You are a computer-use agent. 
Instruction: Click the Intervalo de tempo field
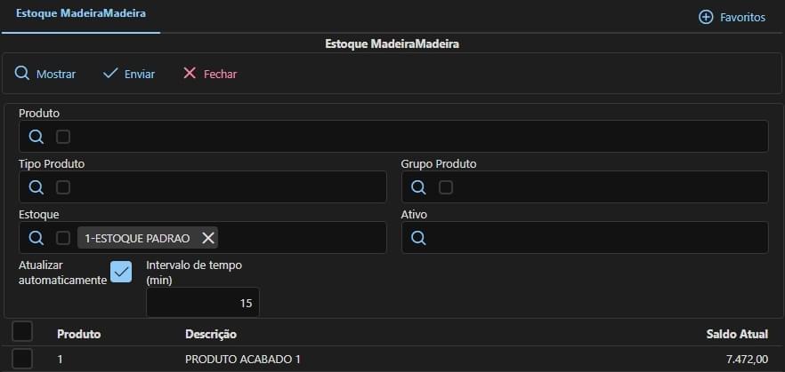[203, 303]
